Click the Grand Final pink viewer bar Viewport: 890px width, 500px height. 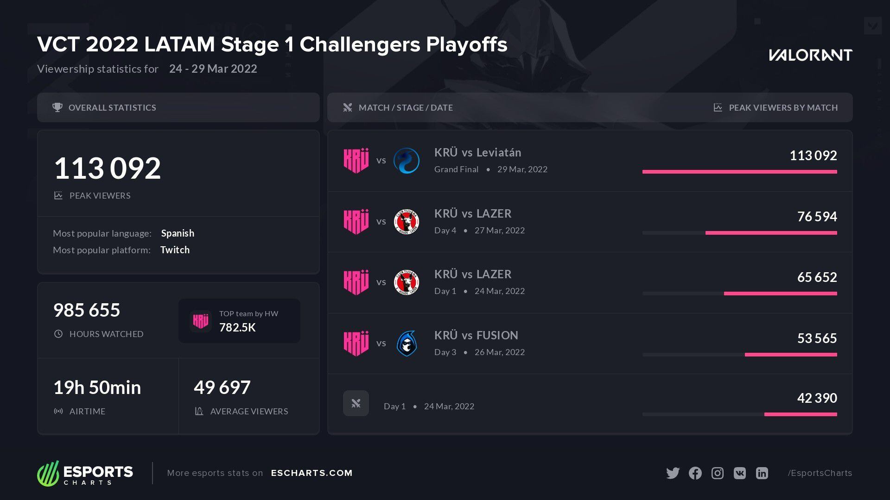pos(739,172)
